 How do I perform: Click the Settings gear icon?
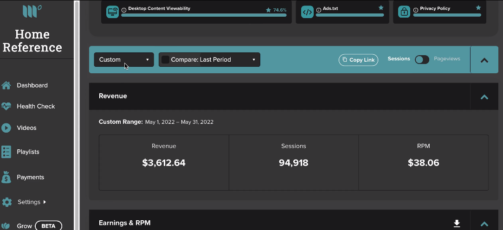click(x=7, y=202)
